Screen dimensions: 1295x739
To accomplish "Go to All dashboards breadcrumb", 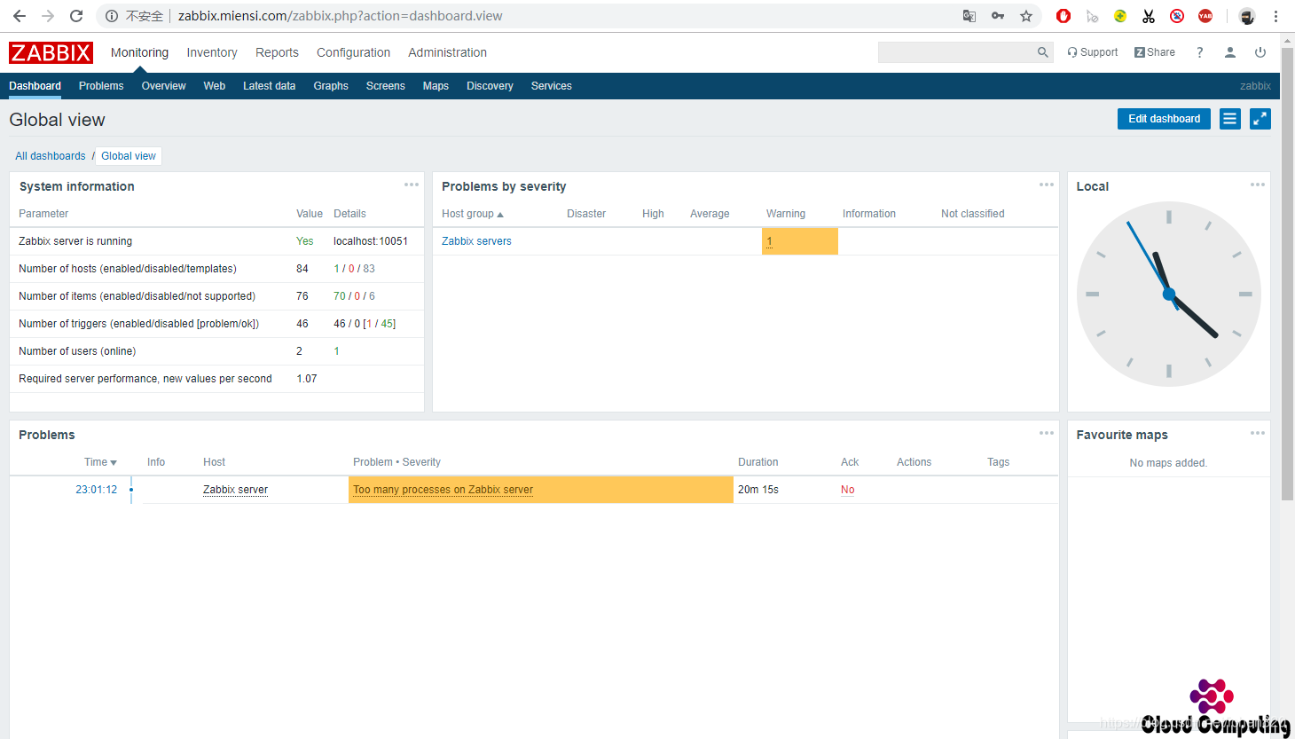I will coord(51,156).
